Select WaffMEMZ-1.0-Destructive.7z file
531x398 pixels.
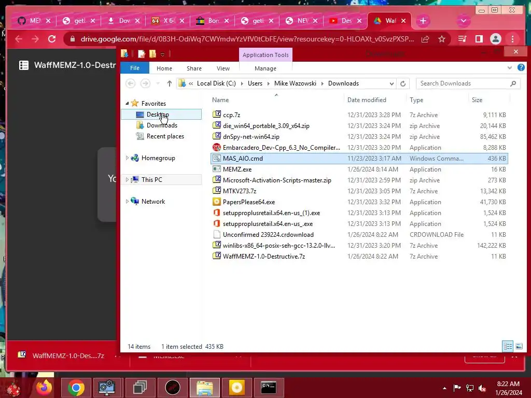coord(359,256)
